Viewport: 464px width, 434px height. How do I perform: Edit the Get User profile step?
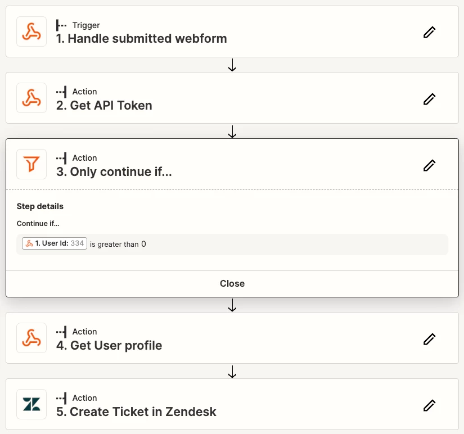click(x=429, y=339)
